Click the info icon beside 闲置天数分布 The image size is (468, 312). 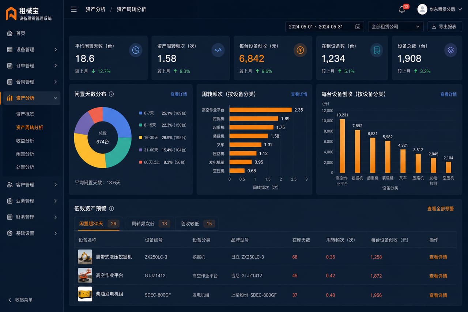(x=111, y=94)
